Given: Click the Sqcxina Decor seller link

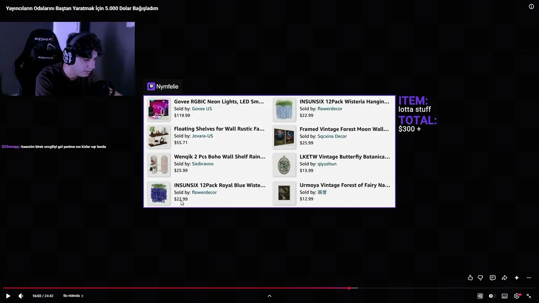Looking at the screenshot, I should coord(332,136).
